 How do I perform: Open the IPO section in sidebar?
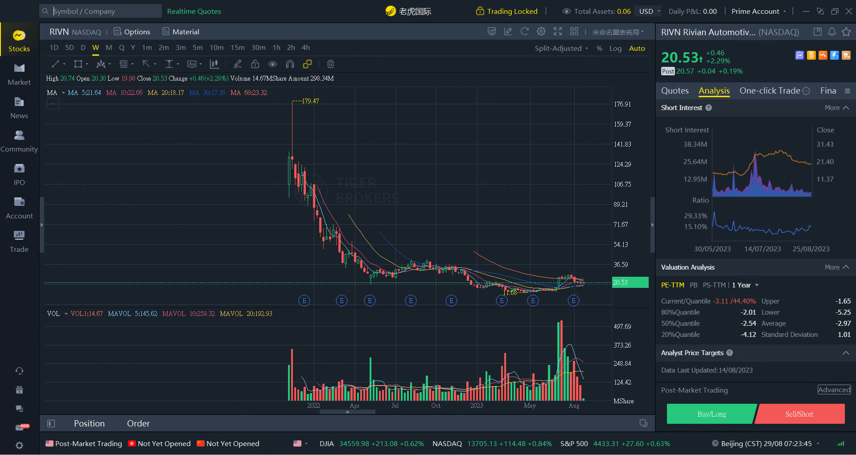coord(19,175)
